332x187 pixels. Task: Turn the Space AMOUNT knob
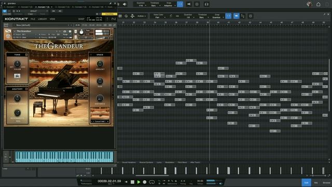point(100,63)
